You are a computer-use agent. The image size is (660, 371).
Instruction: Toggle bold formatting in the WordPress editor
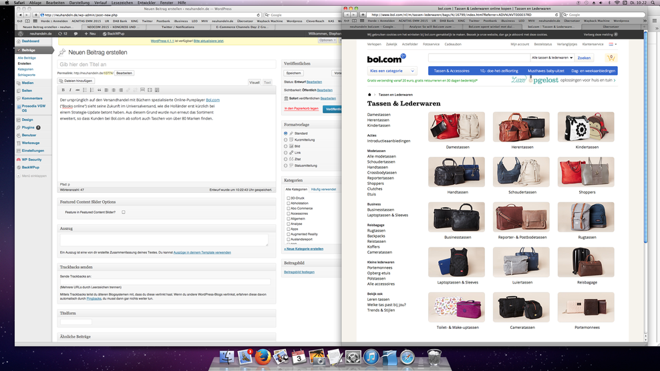pyautogui.click(x=63, y=90)
